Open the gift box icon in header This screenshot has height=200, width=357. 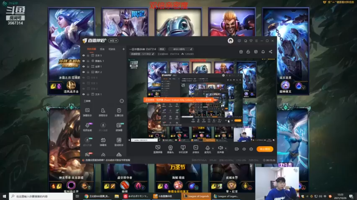(x=241, y=52)
